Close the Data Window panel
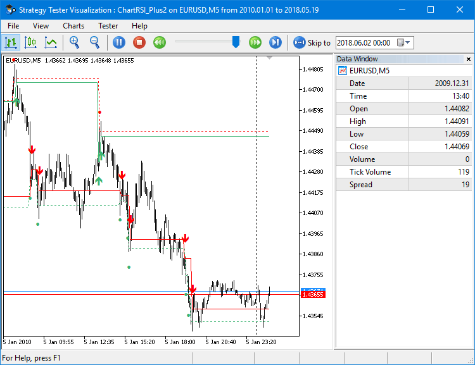The image size is (475, 365). pos(467,59)
